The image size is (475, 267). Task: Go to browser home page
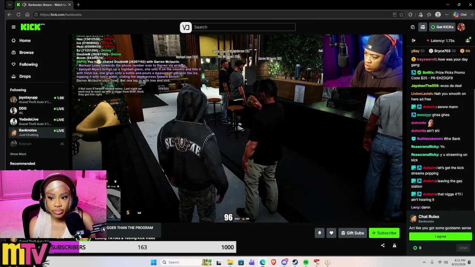click(x=27, y=14)
